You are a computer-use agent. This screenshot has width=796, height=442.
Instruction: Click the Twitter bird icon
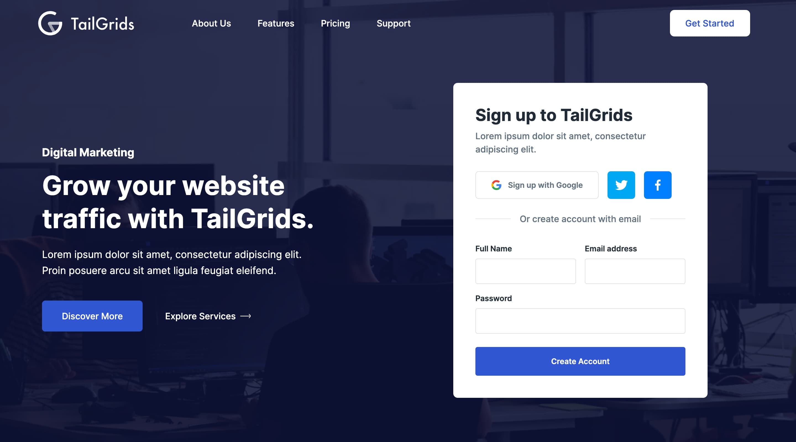point(621,185)
